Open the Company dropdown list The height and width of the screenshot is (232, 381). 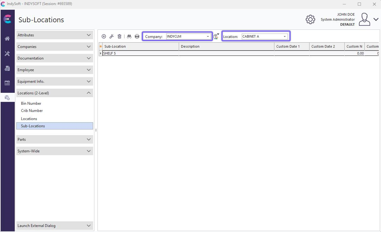point(208,37)
